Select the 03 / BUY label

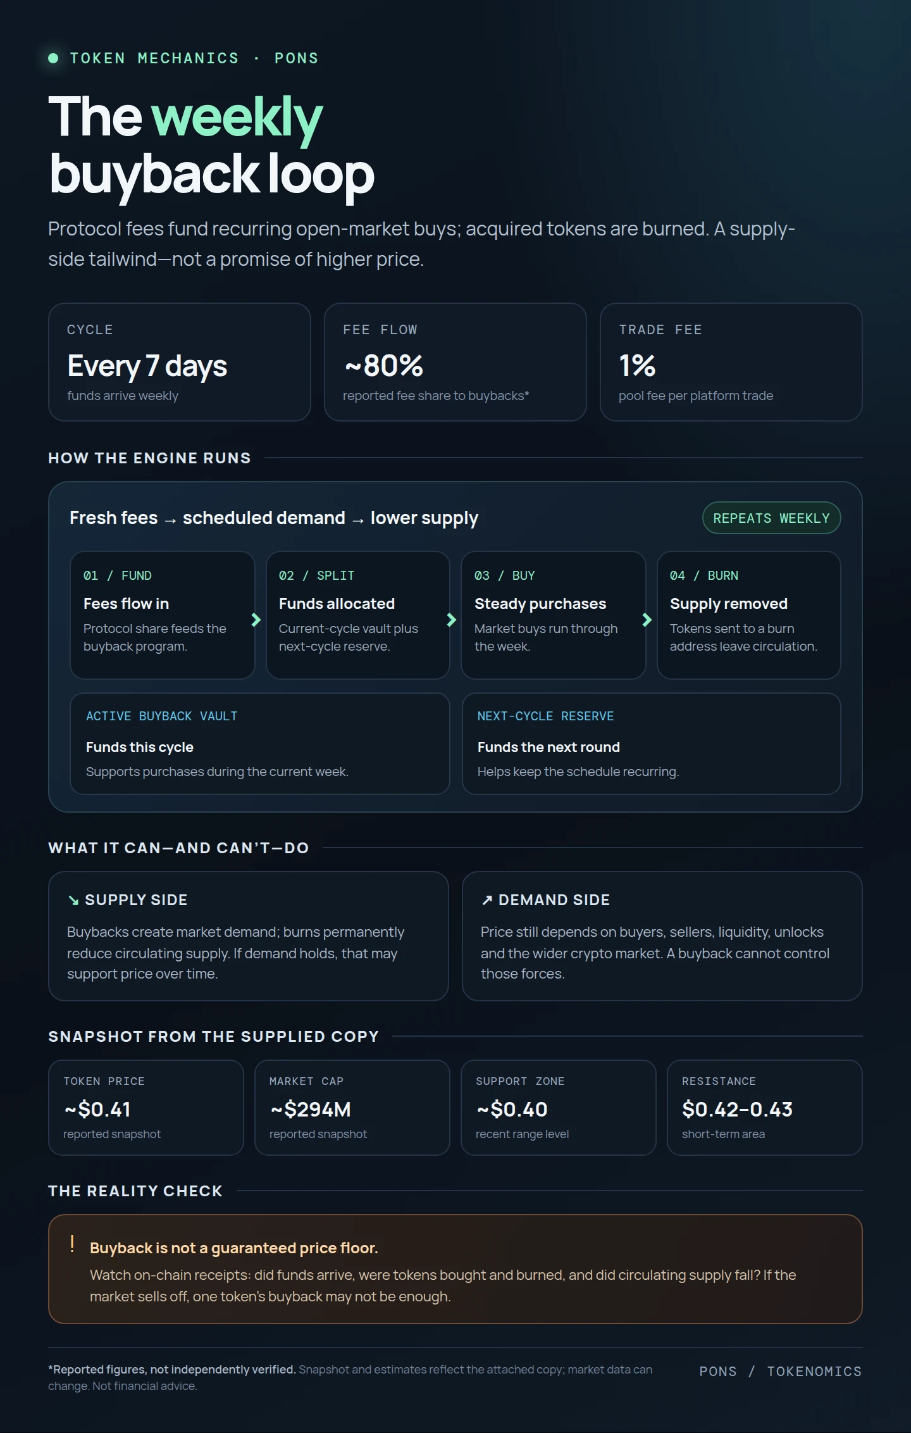[504, 575]
